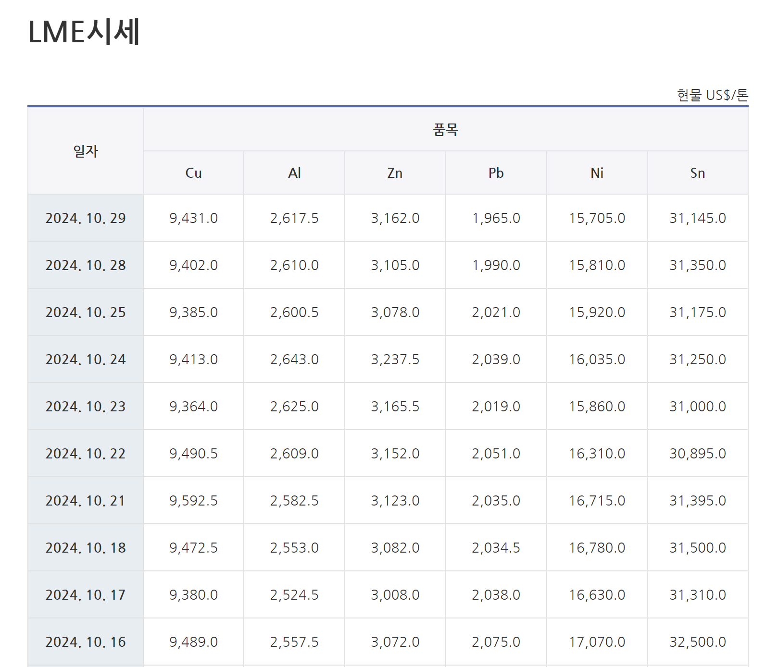Click the LME시세 page heading

[84, 32]
